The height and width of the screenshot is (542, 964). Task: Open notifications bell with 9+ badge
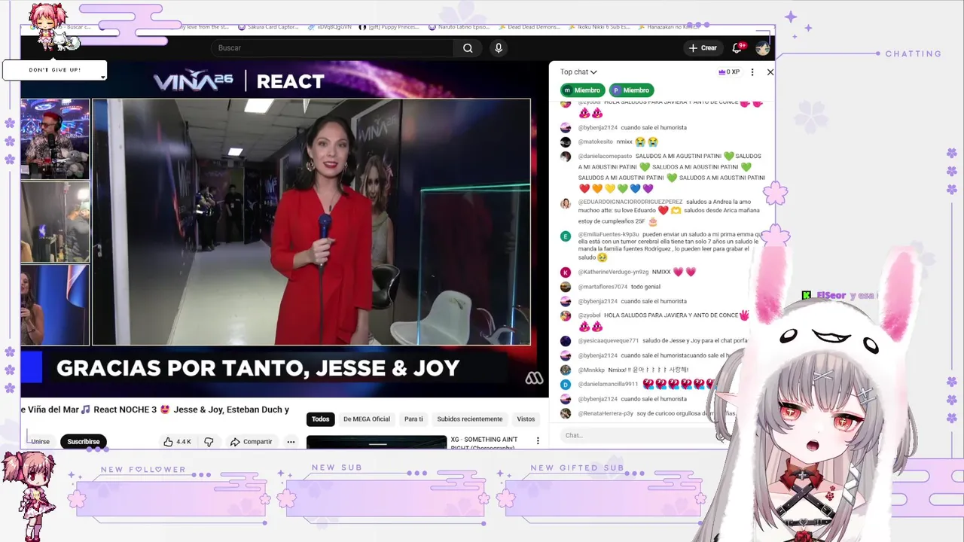tap(737, 47)
